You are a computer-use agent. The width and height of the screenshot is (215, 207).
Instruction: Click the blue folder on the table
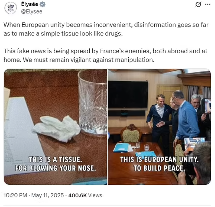point(121,148)
